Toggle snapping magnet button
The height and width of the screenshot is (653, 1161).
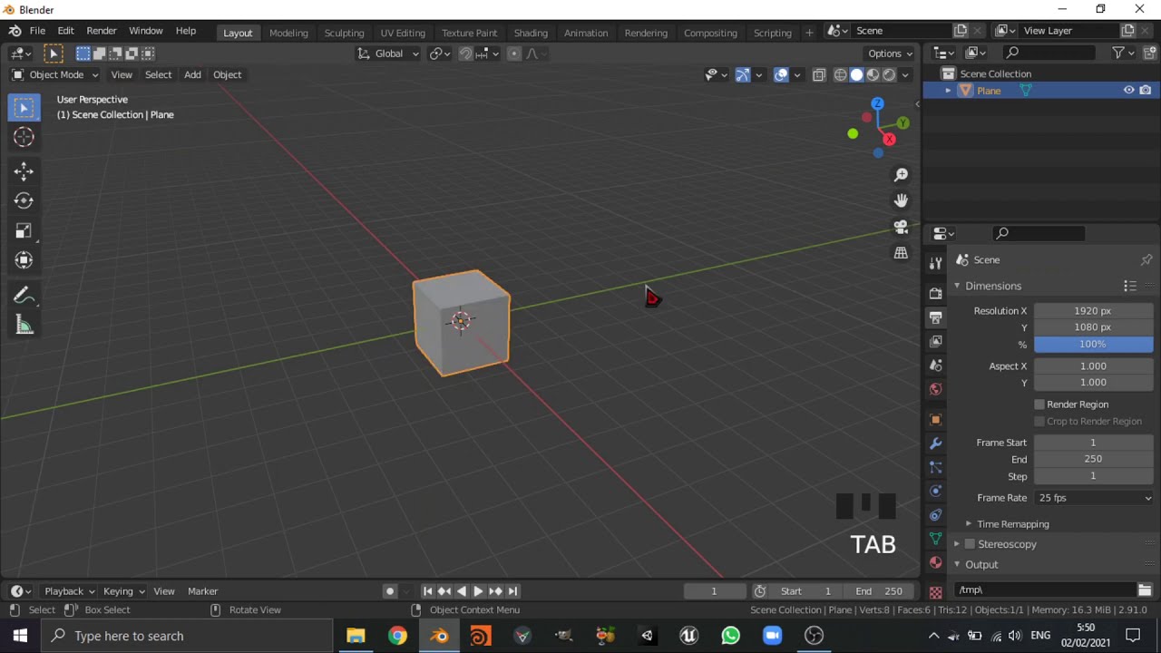(x=465, y=54)
